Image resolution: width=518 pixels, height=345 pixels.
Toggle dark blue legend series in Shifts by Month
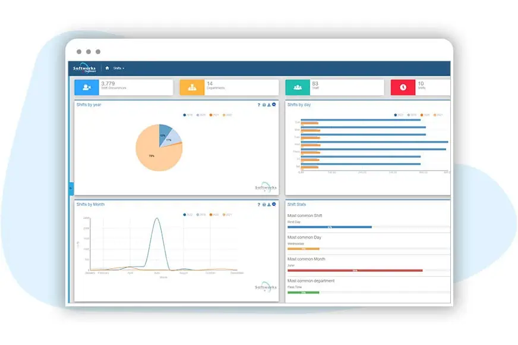tap(188, 215)
